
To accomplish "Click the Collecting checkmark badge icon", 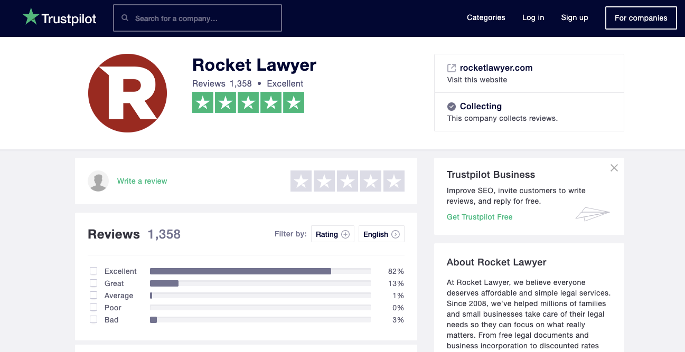I will pos(452,106).
